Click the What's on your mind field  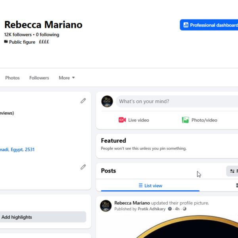tap(177, 101)
